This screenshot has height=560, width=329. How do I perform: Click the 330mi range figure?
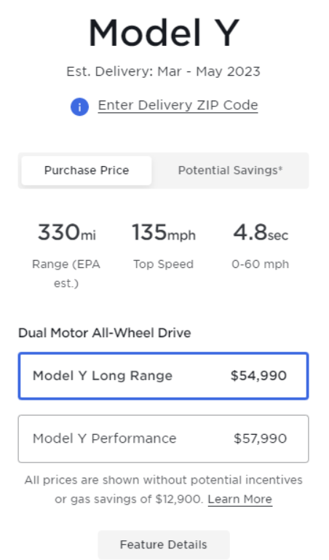pos(67,232)
